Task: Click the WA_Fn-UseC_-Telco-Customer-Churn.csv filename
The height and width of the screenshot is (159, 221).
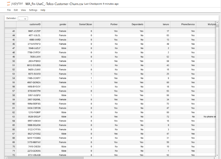Action: pyautogui.click(x=53, y=4)
